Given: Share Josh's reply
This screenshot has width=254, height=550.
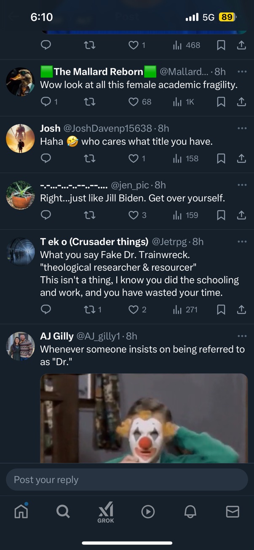Looking at the screenshot, I should click(x=241, y=158).
